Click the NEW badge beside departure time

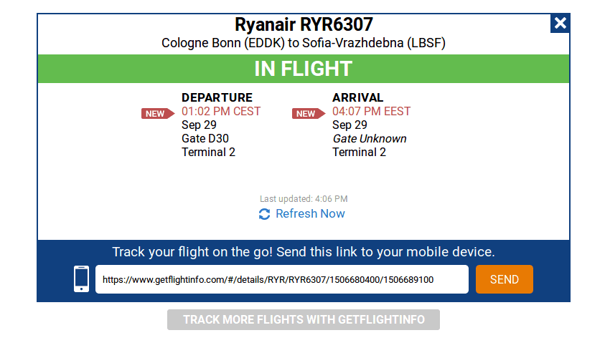[x=157, y=113]
